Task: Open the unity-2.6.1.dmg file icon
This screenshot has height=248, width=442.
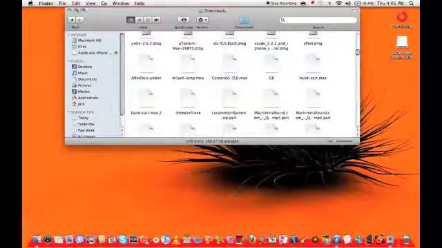Action: coord(146,34)
